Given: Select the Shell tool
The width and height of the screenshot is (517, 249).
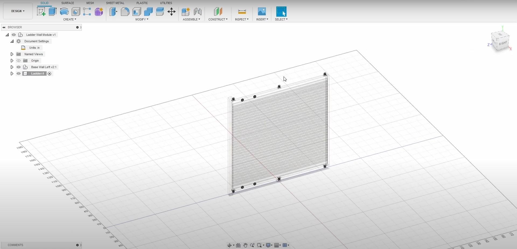Looking at the screenshot, I should 137,12.
